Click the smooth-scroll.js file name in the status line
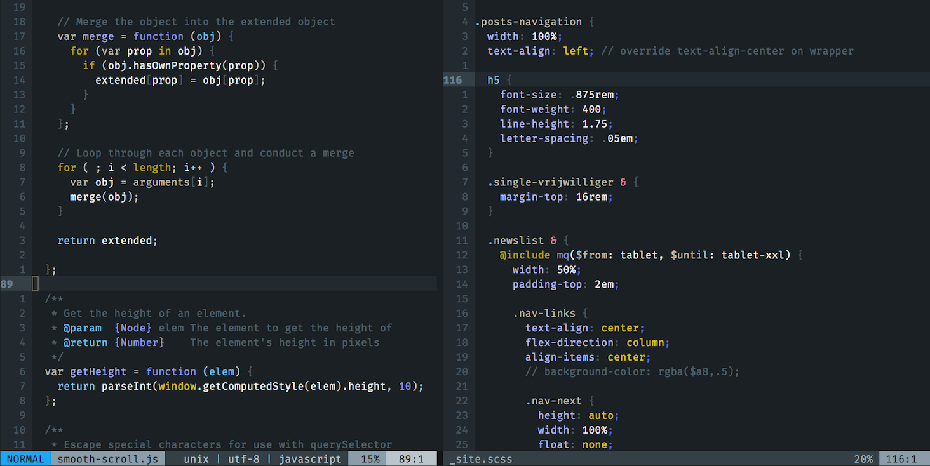 108,459
